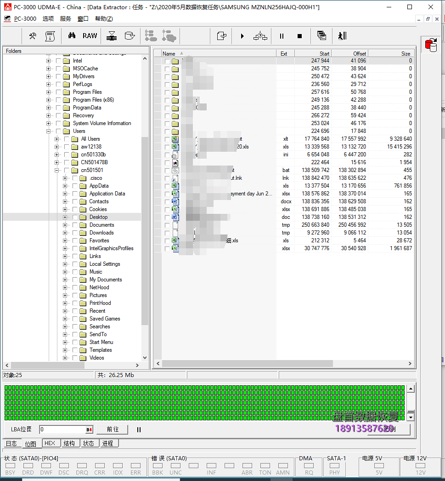Click the Play start button
The width and height of the screenshot is (445, 481).
click(242, 36)
